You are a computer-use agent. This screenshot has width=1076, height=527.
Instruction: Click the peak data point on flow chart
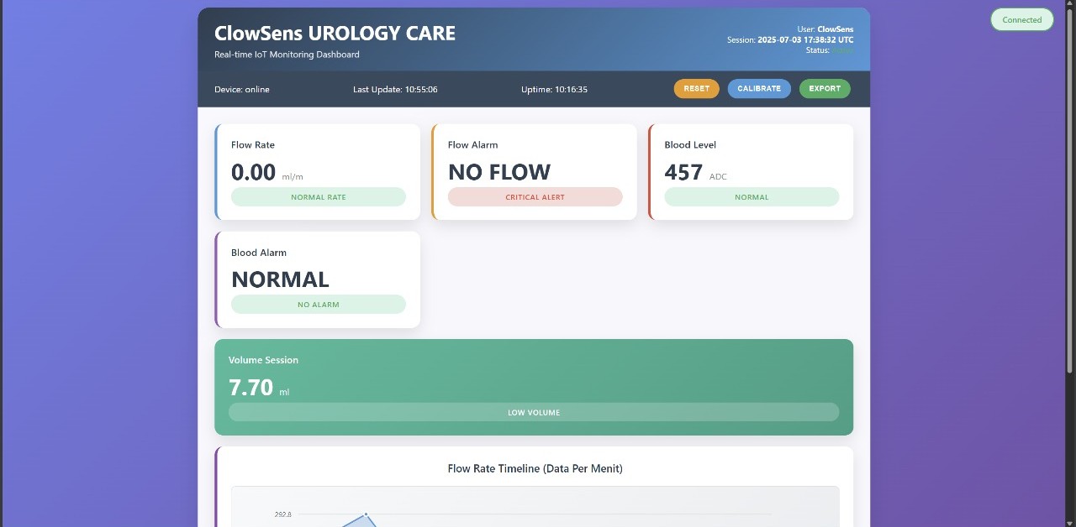366,514
